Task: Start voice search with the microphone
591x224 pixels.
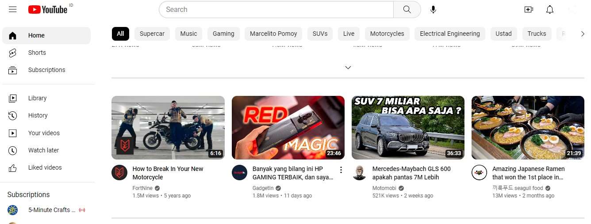Action: pos(433,9)
